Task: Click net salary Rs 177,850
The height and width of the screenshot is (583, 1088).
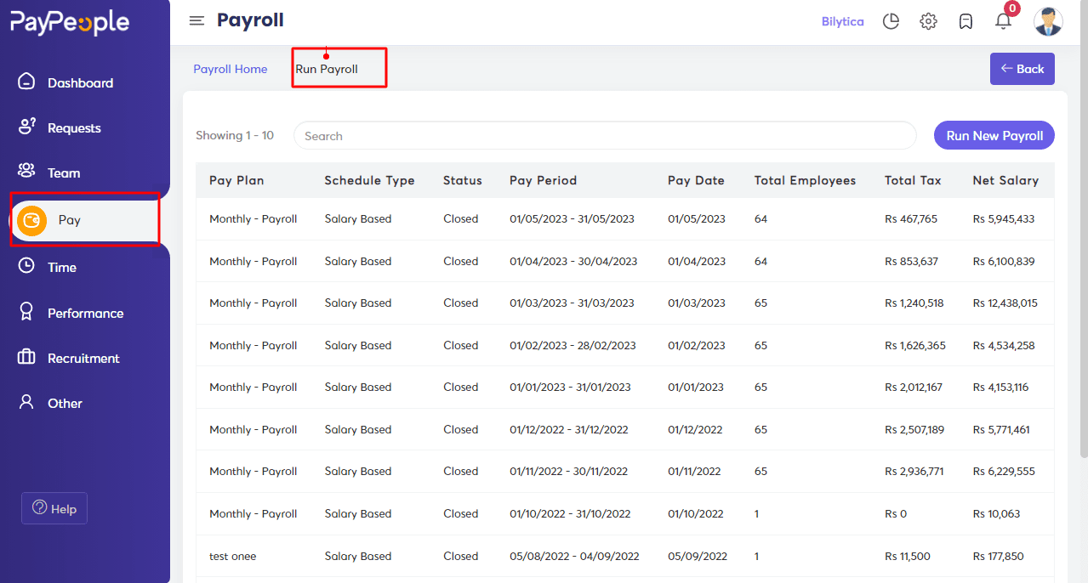Action: click(x=999, y=557)
